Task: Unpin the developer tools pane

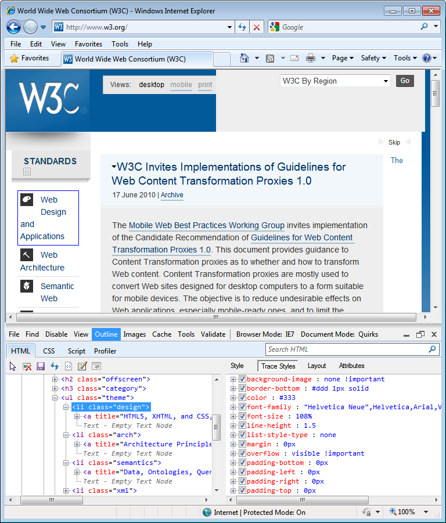Action: [420, 334]
